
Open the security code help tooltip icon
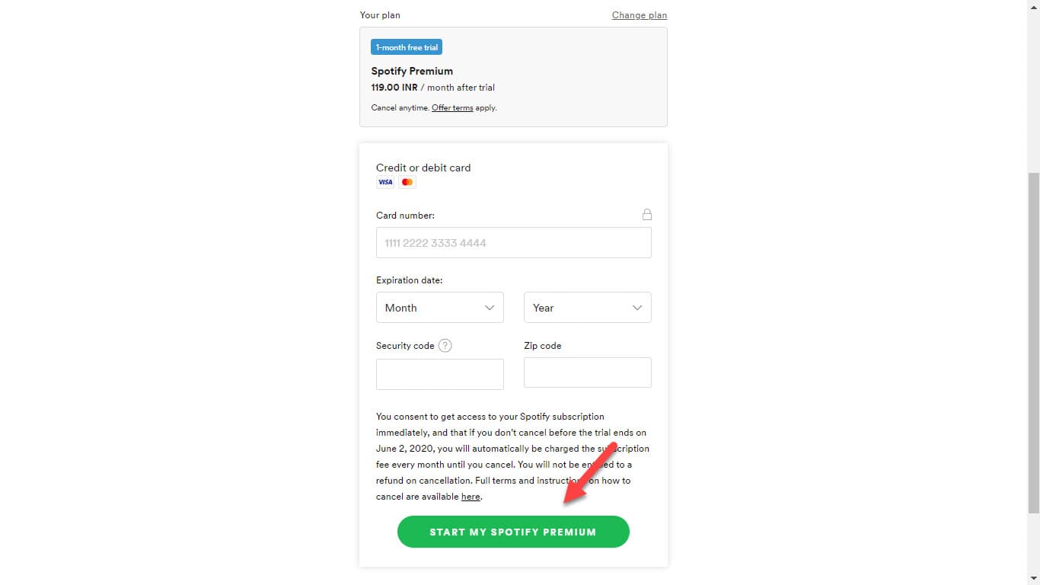[x=445, y=345]
